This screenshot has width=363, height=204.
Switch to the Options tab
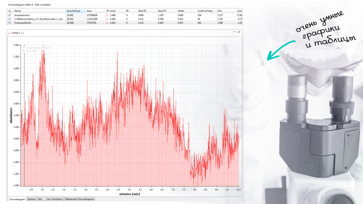[32, 199]
